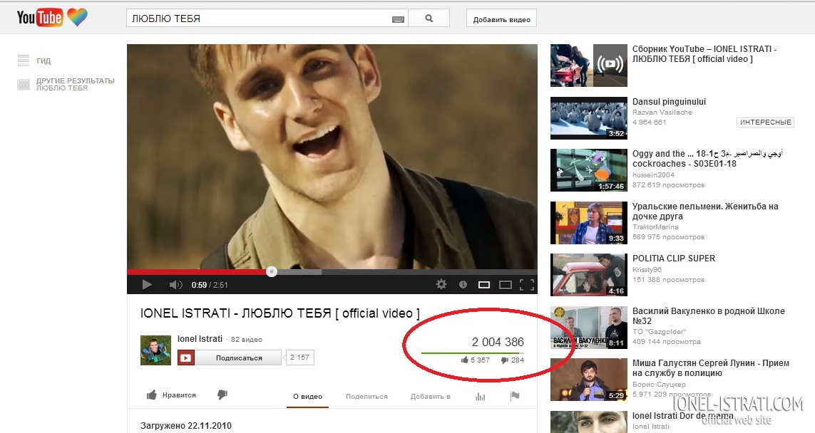Click the magnifier search button
The image size is (815, 433).
429,19
